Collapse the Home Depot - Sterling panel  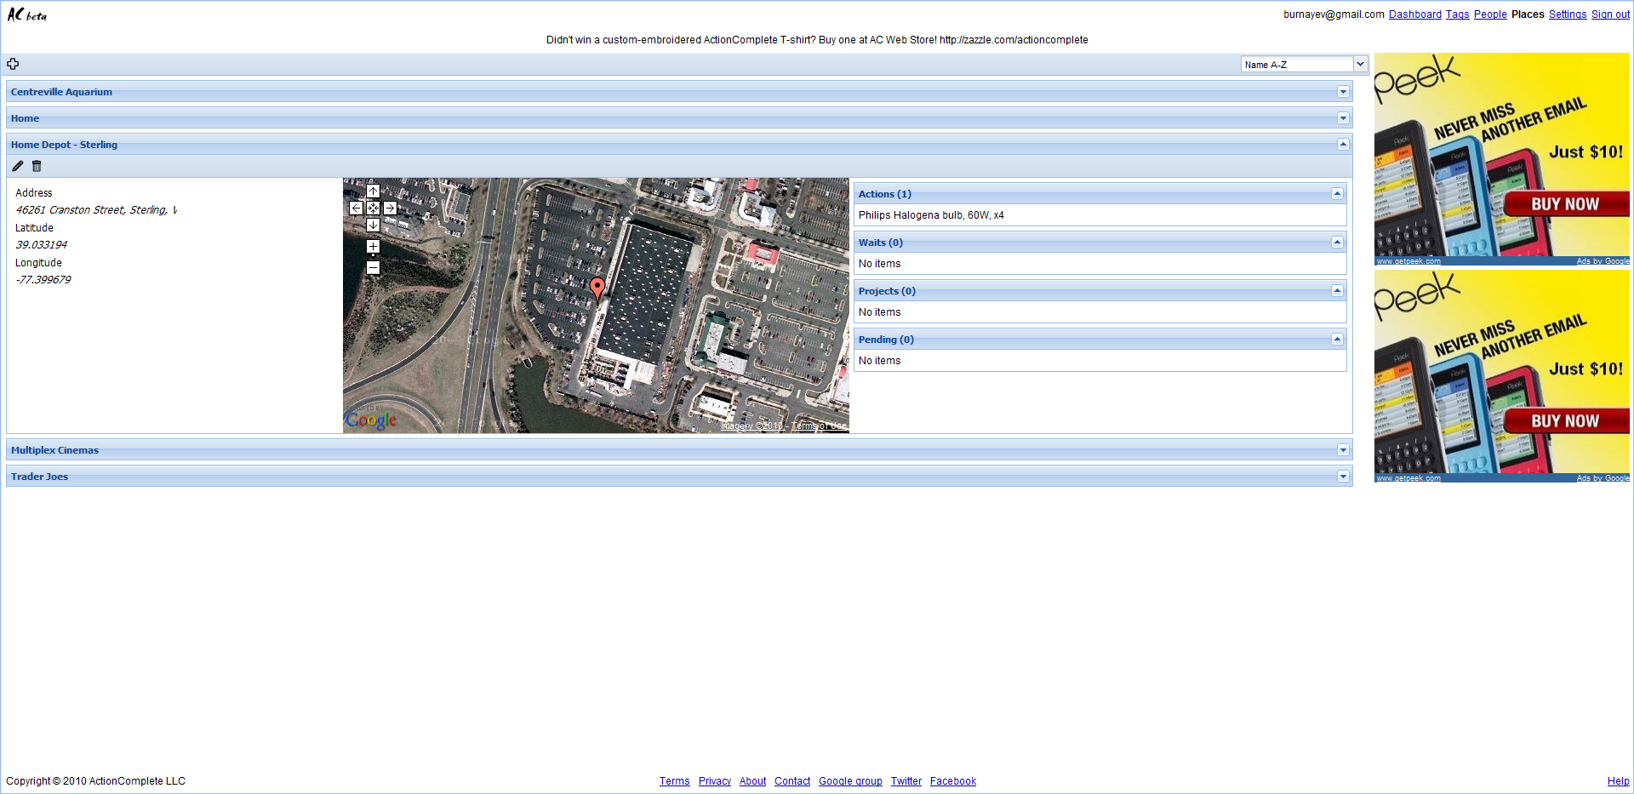click(x=1343, y=145)
